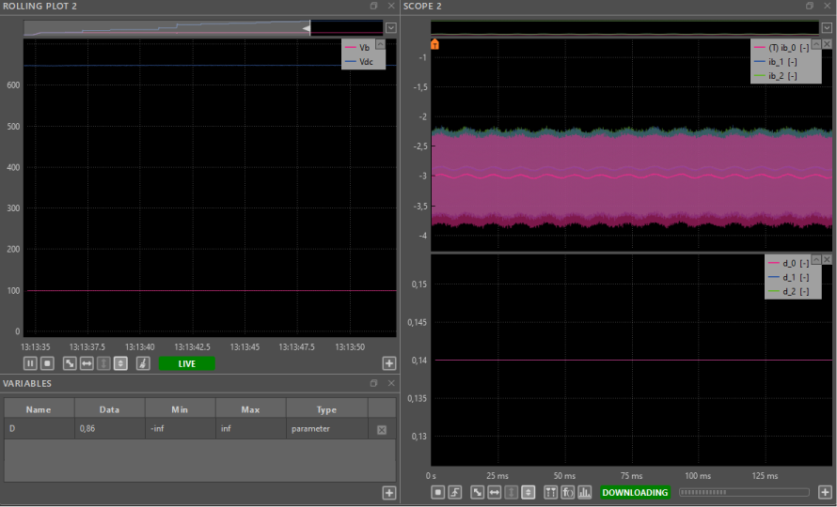Click the LIVE status button
This screenshot has height=507, width=837.
pos(186,363)
